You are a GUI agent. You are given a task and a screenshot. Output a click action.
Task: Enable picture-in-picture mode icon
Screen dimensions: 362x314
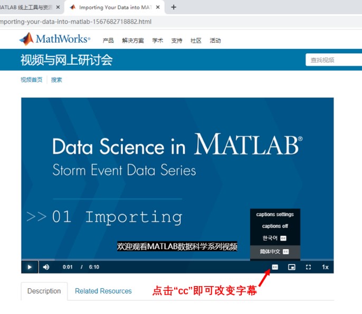(x=292, y=267)
